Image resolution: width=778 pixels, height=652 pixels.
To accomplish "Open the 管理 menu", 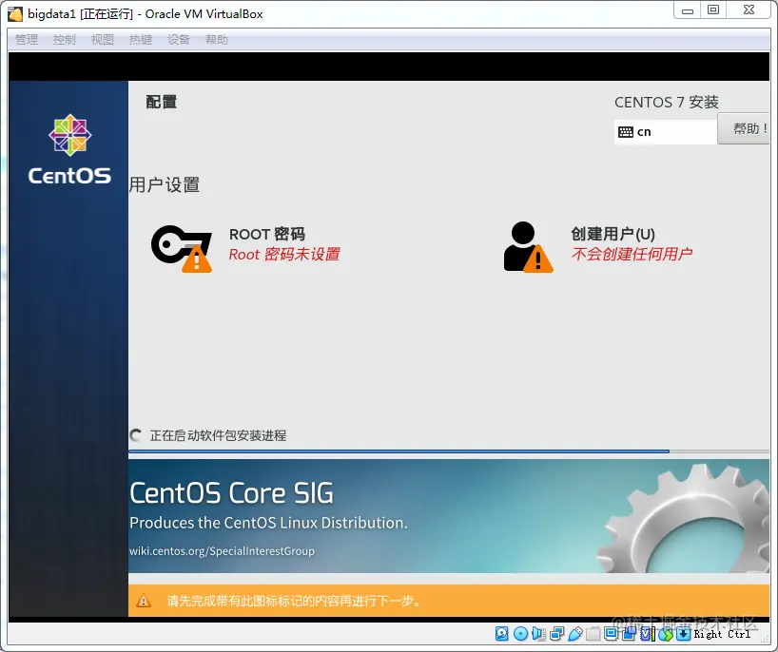I will coord(27,40).
